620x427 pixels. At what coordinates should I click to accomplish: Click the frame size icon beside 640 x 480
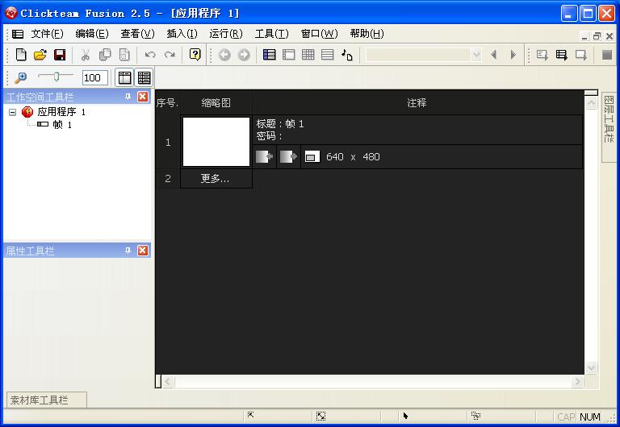click(x=312, y=156)
